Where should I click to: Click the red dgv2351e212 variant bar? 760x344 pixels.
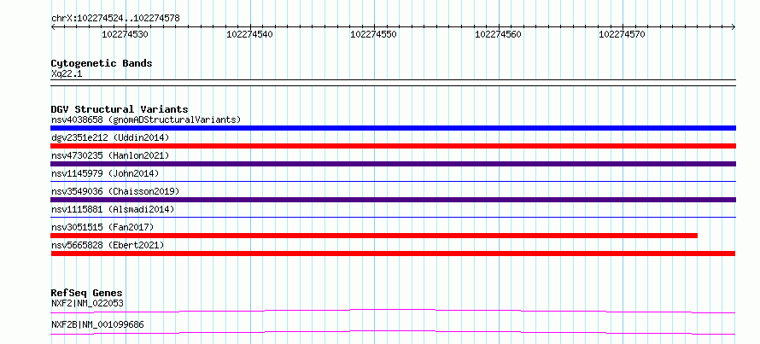(393, 146)
